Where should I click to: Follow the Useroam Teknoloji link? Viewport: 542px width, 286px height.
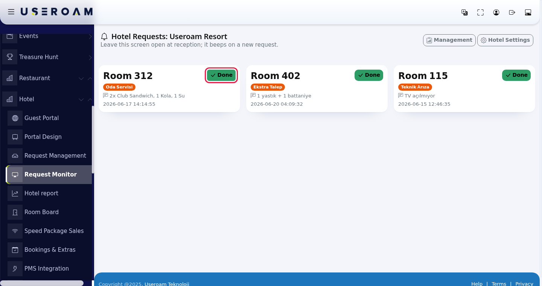click(167, 284)
